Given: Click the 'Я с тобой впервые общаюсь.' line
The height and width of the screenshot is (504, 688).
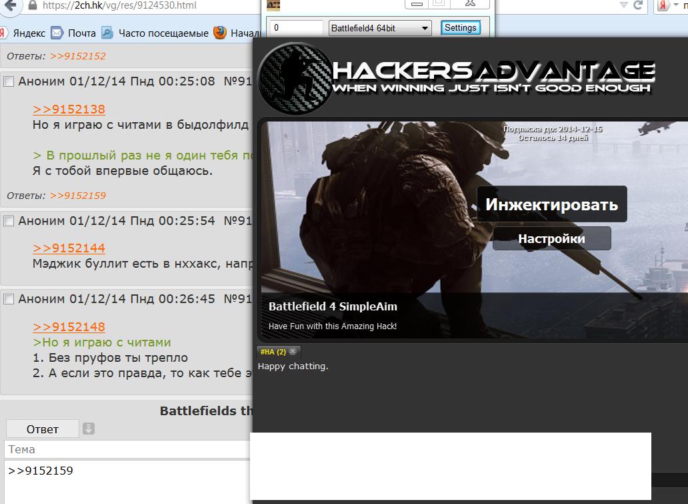Looking at the screenshot, I should [x=123, y=170].
